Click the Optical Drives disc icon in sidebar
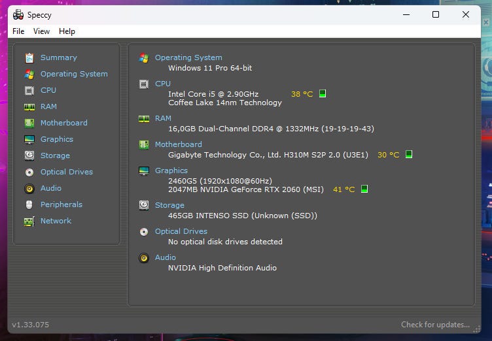The height and width of the screenshot is (341, 492). (x=29, y=172)
